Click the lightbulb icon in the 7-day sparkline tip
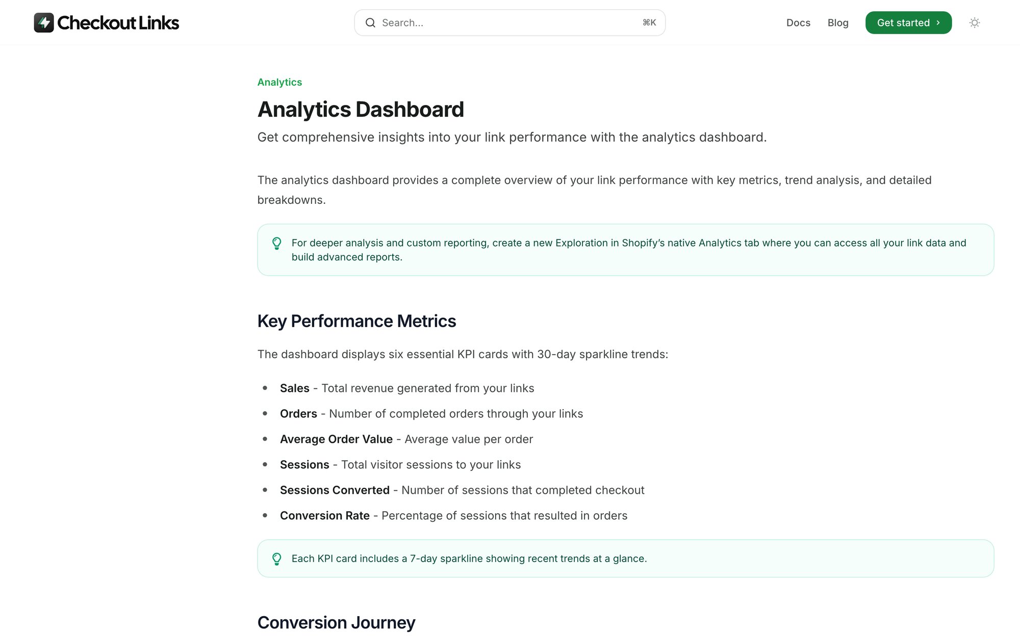 tap(276, 559)
